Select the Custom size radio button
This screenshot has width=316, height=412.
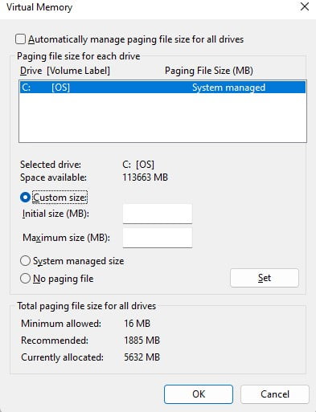coord(25,198)
